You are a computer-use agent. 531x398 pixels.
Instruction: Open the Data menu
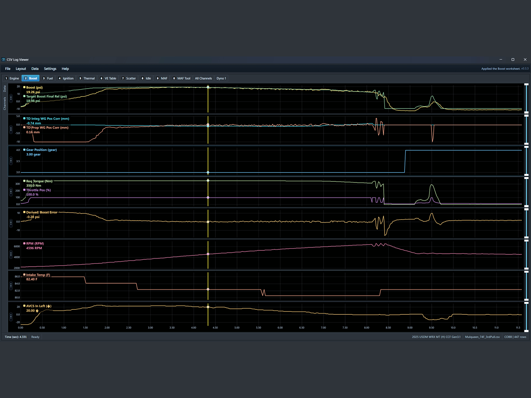[x=35, y=69]
